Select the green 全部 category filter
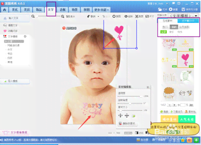Viewport: 201px width, 145px height. pos(164,32)
